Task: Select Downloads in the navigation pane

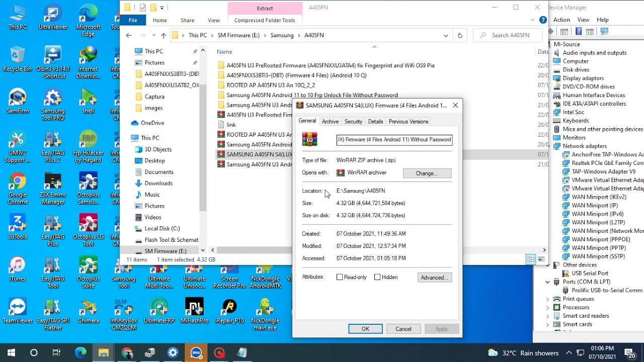Action: click(158, 184)
